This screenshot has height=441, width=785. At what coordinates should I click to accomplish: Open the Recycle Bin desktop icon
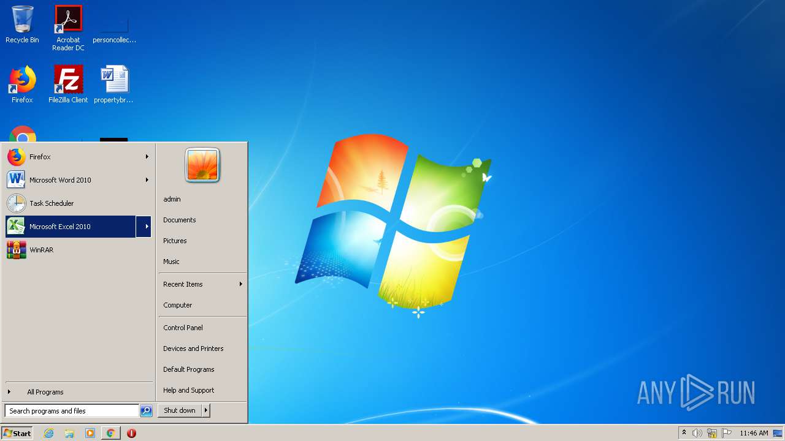tap(22, 24)
